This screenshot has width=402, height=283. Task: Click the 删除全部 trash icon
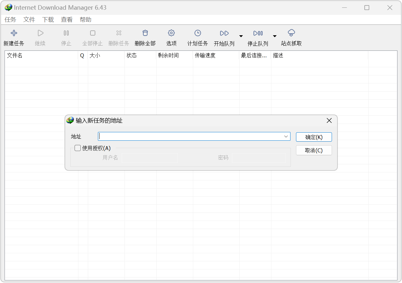click(x=145, y=33)
